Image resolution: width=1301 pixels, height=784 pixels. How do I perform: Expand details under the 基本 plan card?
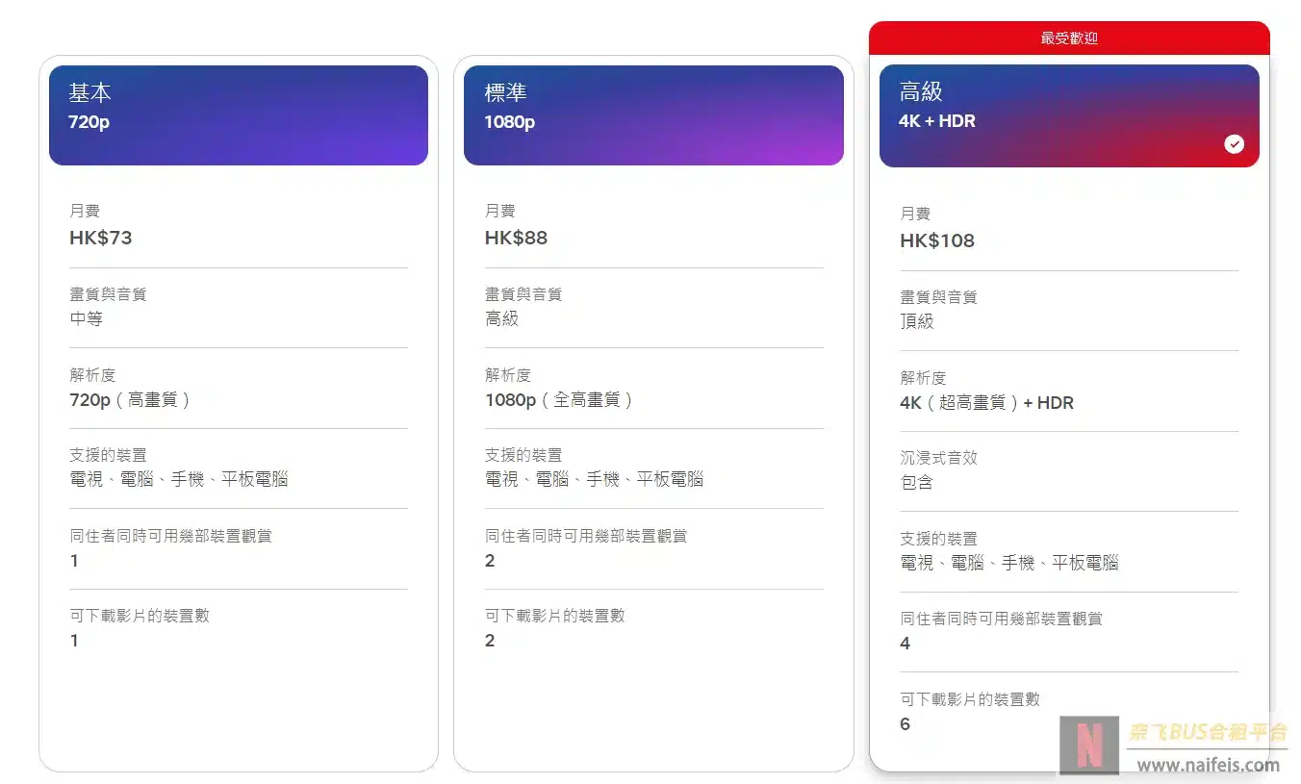point(238,721)
